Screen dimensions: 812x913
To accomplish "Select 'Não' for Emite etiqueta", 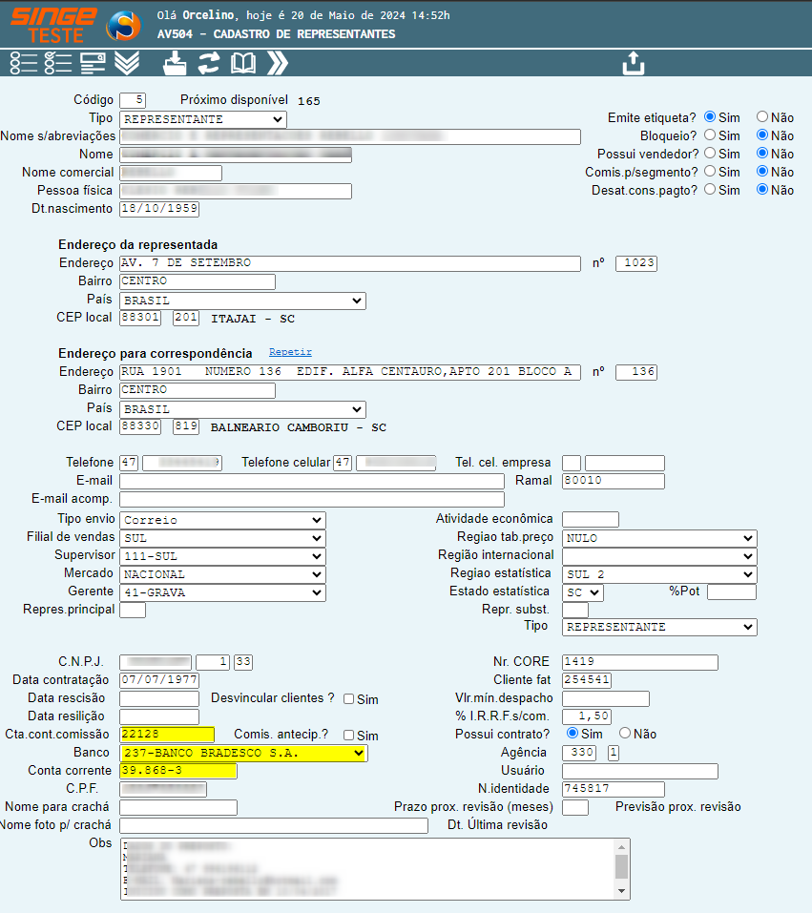I will point(762,117).
